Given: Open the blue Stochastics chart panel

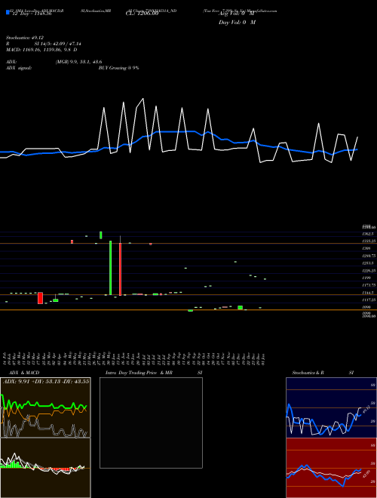Looking at the screenshot, I should pyautogui.click(x=331, y=407).
